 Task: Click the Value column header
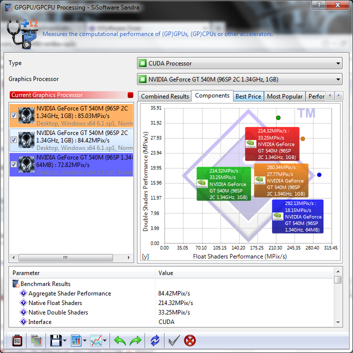(x=244, y=273)
